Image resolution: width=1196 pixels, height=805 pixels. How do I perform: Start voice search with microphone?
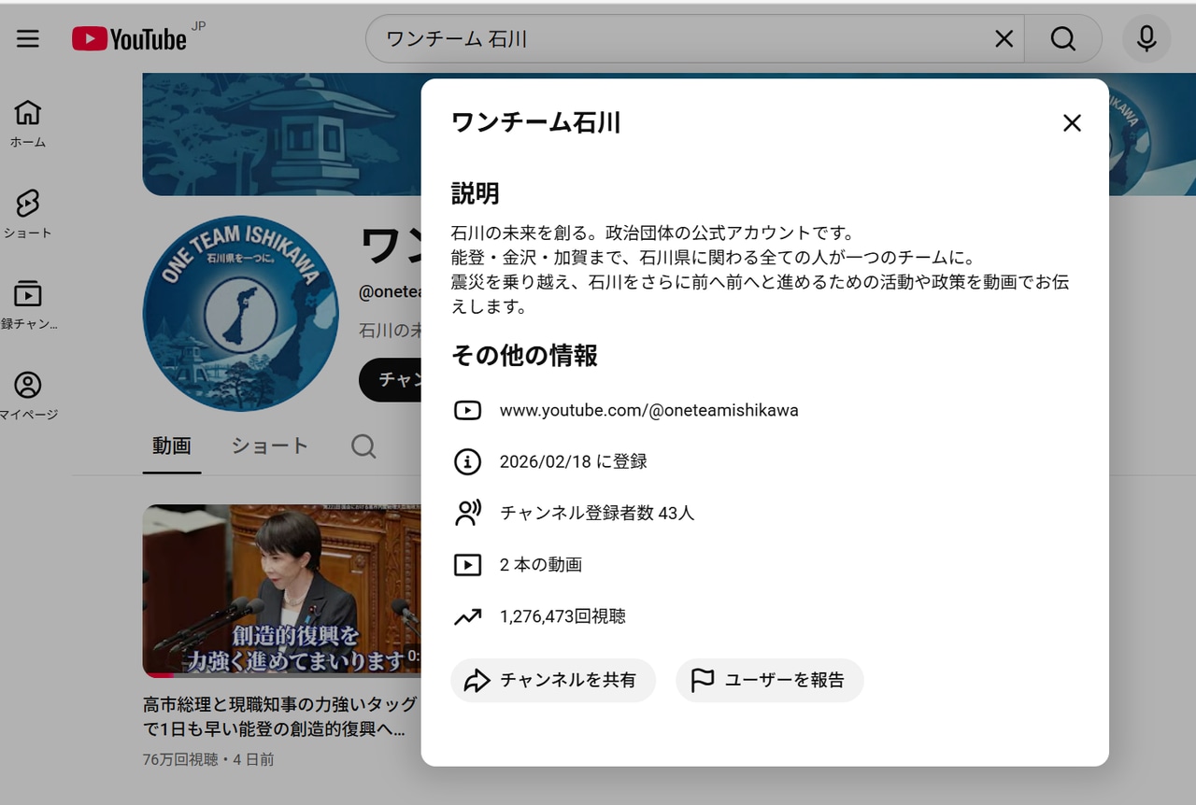click(1146, 38)
